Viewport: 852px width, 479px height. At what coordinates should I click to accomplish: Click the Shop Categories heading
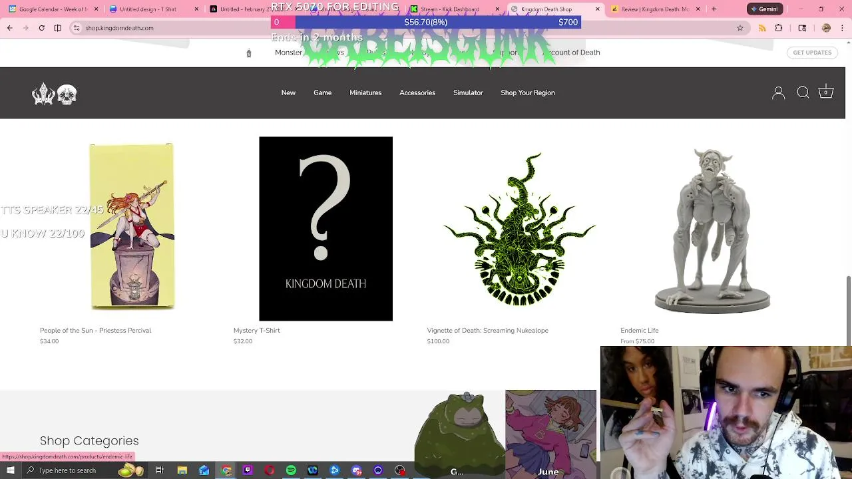click(x=89, y=440)
